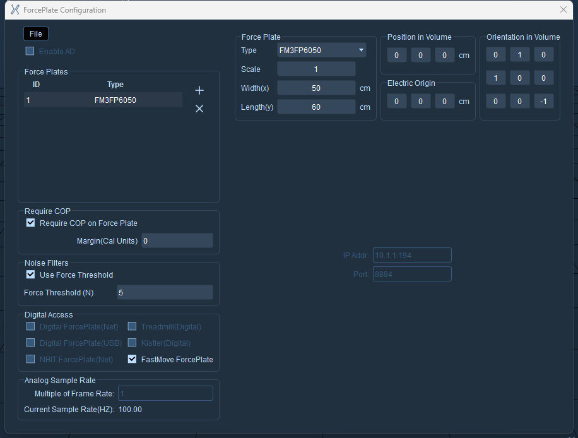Click the Length(y) input field

[316, 107]
